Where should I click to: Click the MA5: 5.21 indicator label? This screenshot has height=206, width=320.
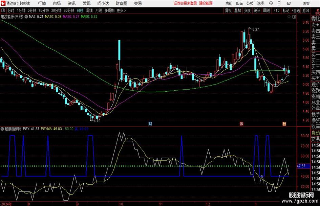[x=36, y=17]
